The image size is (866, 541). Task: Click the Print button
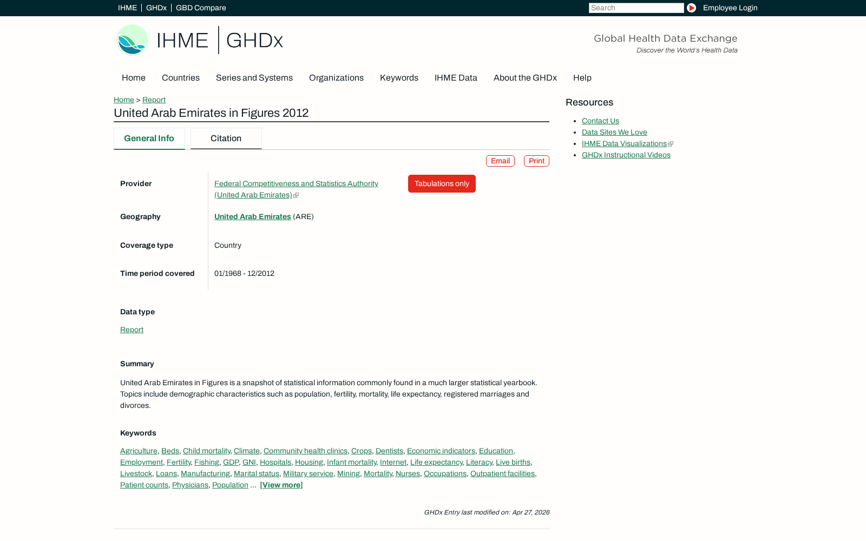536,161
